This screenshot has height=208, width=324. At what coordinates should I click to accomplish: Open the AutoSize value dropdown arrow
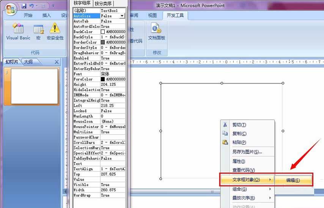coord(122,16)
